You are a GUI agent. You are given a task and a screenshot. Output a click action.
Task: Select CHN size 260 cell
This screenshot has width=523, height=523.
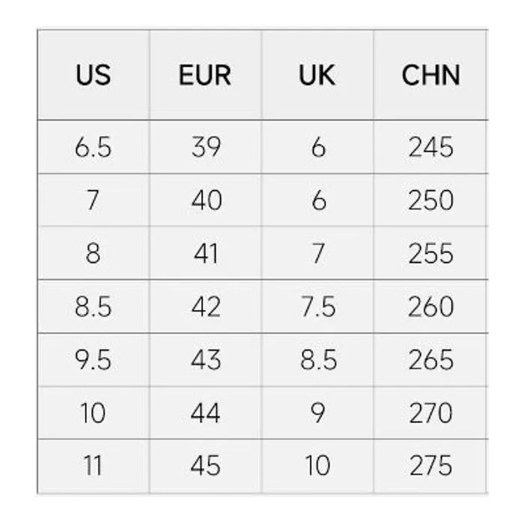pos(430,306)
